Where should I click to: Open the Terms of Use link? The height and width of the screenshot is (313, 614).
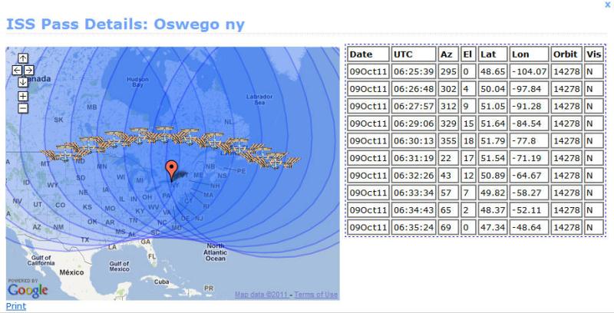tap(316, 295)
